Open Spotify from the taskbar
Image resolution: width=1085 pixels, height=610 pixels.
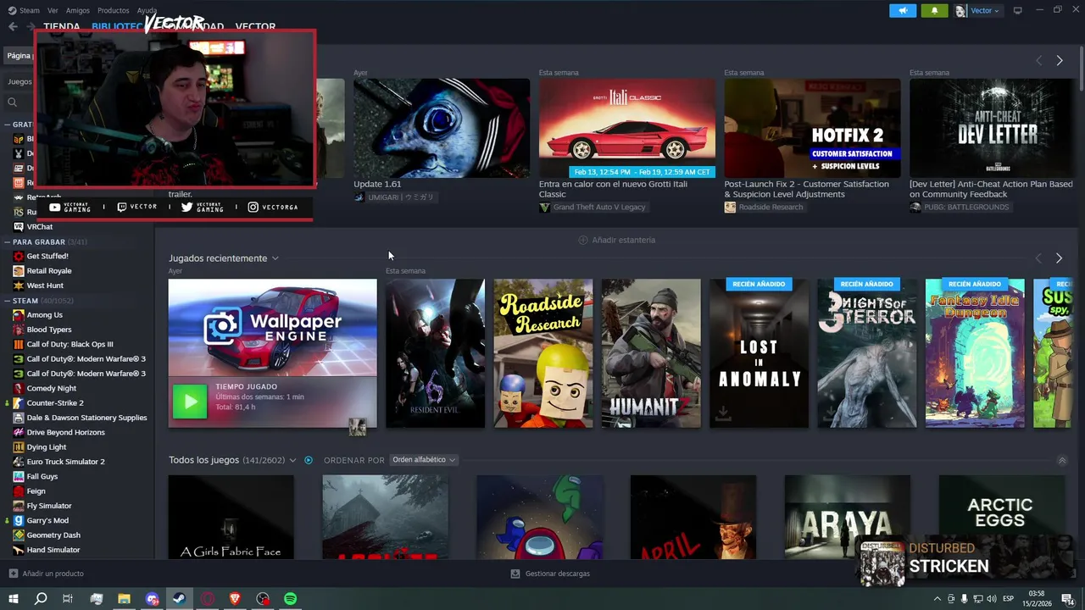[290, 599]
